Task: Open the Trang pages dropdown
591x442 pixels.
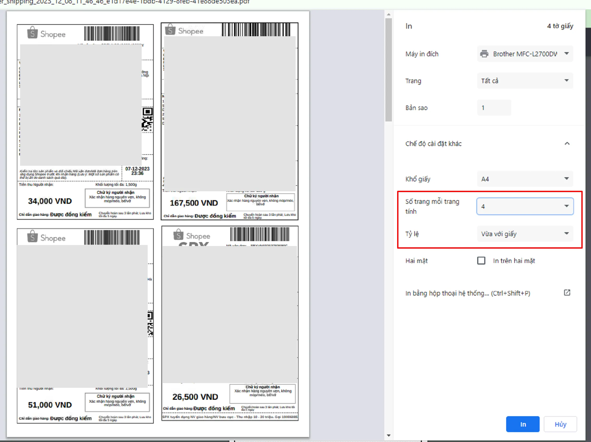Action: tap(525, 81)
